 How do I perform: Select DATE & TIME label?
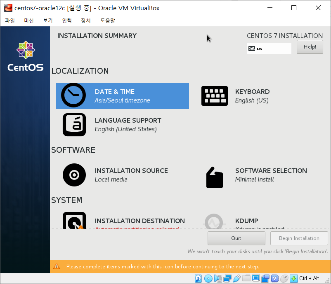[115, 91]
